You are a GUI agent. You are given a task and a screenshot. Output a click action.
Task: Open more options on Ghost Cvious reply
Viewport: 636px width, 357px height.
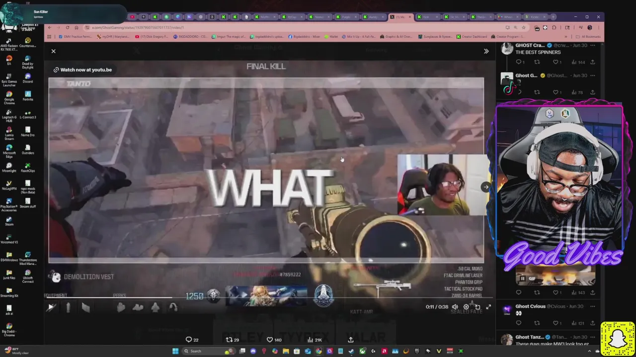click(x=592, y=306)
